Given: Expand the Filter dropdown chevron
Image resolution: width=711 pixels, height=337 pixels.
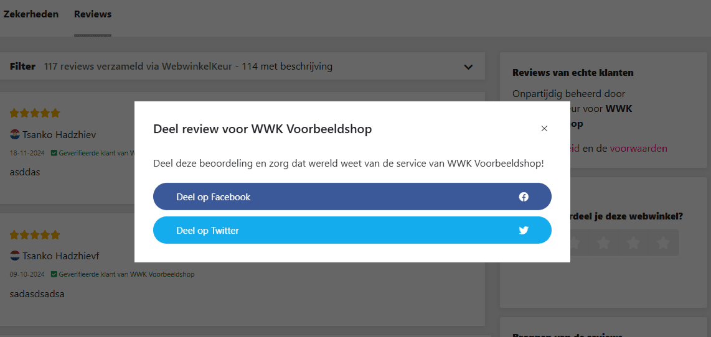Looking at the screenshot, I should (x=468, y=67).
